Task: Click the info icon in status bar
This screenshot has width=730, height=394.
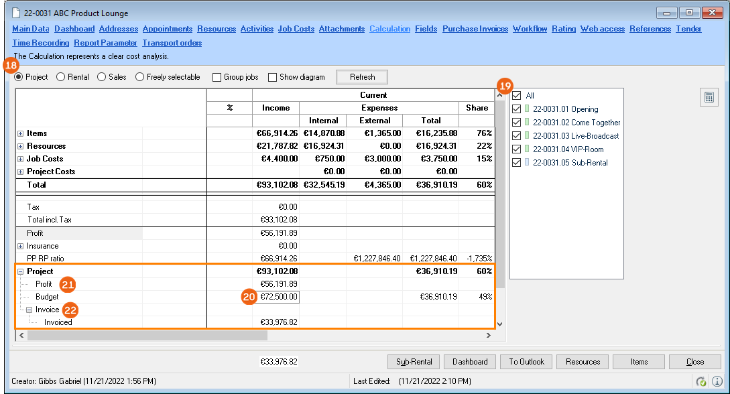Action: pyautogui.click(x=717, y=381)
